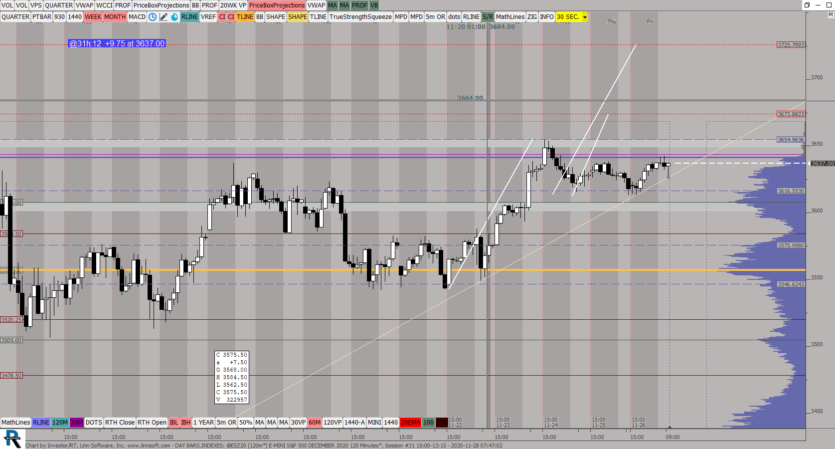Click the 3673.8823 red price label
Viewport: 835px width, 449px height.
click(791, 114)
